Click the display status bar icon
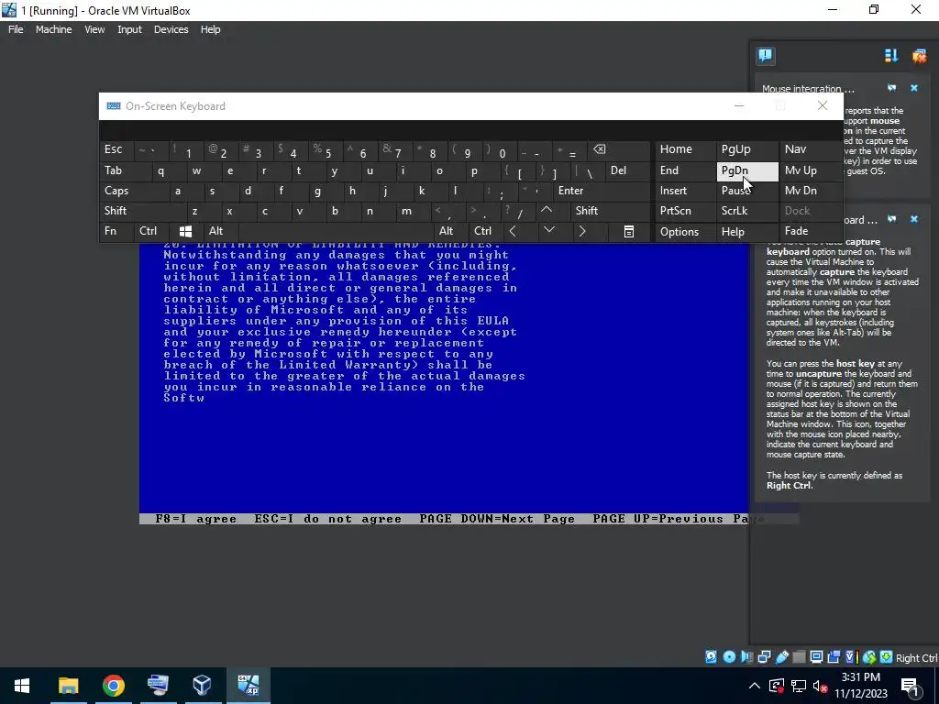This screenshot has width=939, height=704. point(816,657)
